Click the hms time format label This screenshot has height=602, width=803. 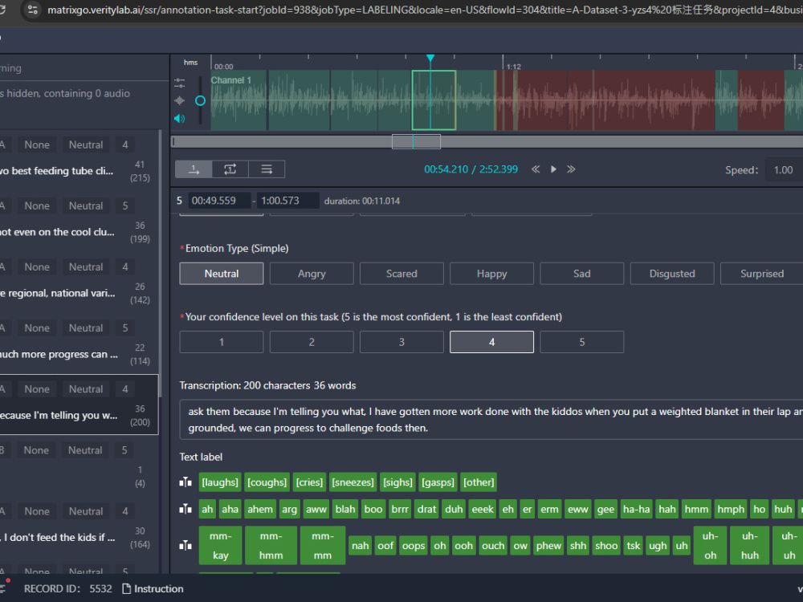coord(190,63)
